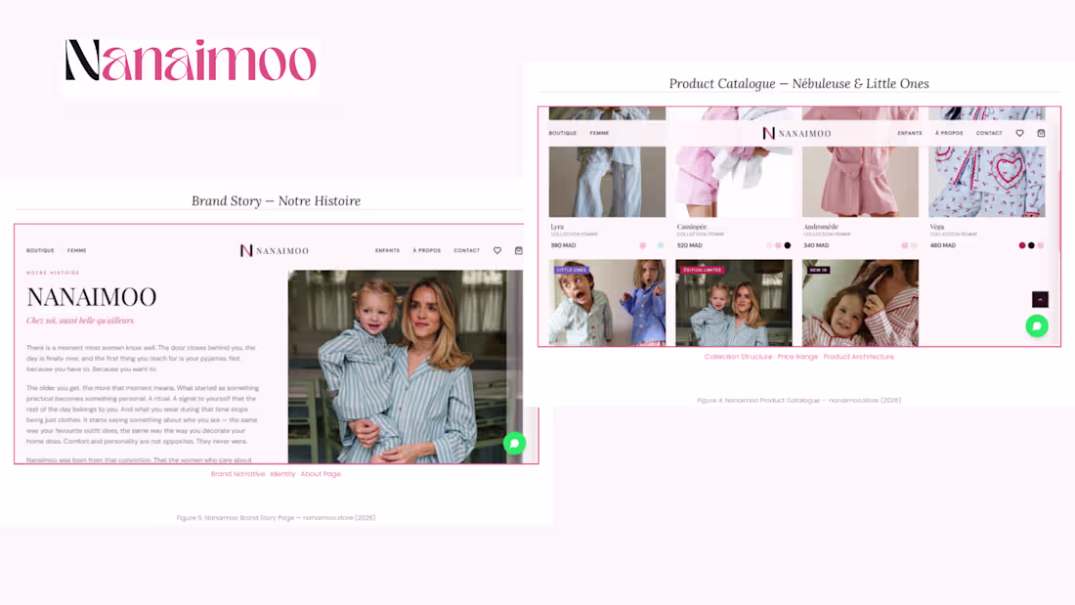Open the New In product image

(x=860, y=303)
